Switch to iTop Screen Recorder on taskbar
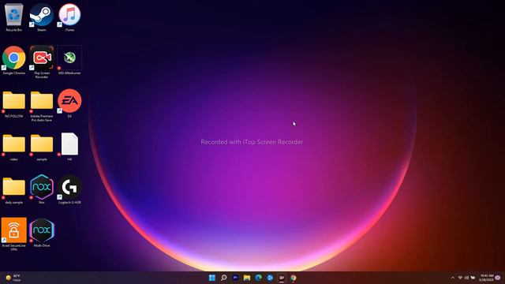This screenshot has width=505, height=284. pyautogui.click(x=282, y=278)
